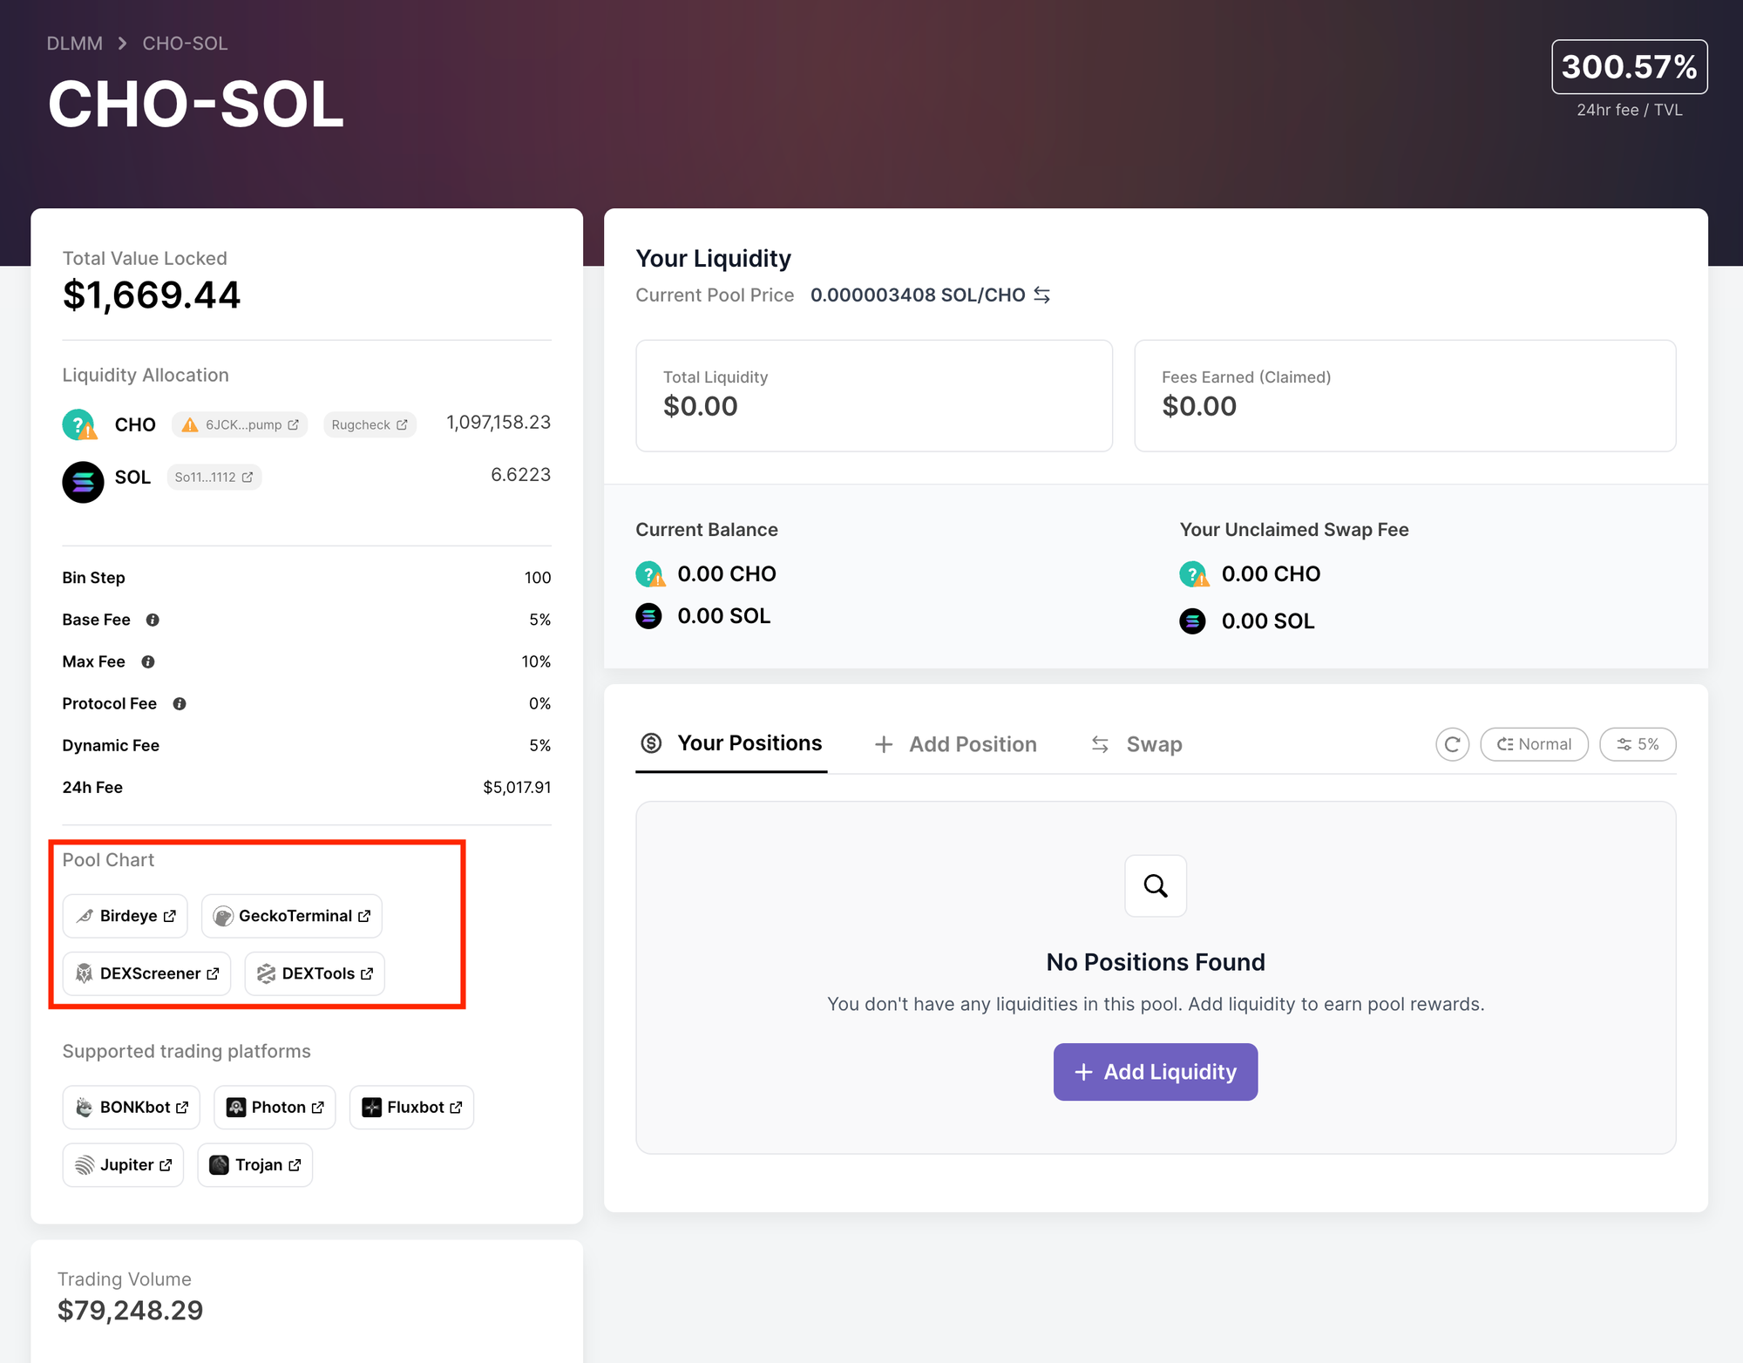Viewport: 1743px width, 1363px height.
Task: Toggle the Normal priority mode pill
Action: pyautogui.click(x=1534, y=744)
